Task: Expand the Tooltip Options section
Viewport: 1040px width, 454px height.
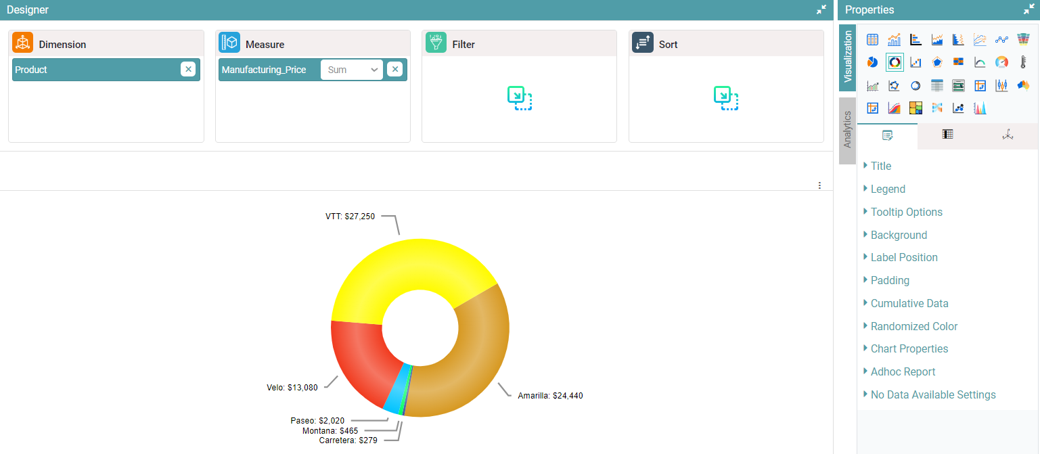Action: (x=906, y=212)
